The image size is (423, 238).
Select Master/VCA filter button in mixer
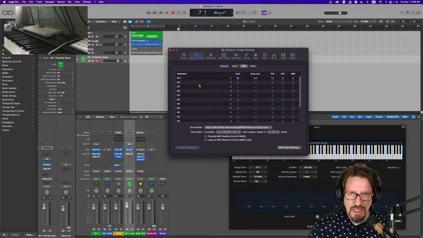tap(392, 117)
